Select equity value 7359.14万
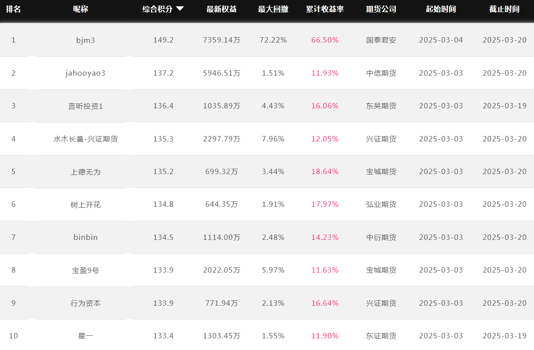This screenshot has height=350, width=534. click(x=221, y=40)
